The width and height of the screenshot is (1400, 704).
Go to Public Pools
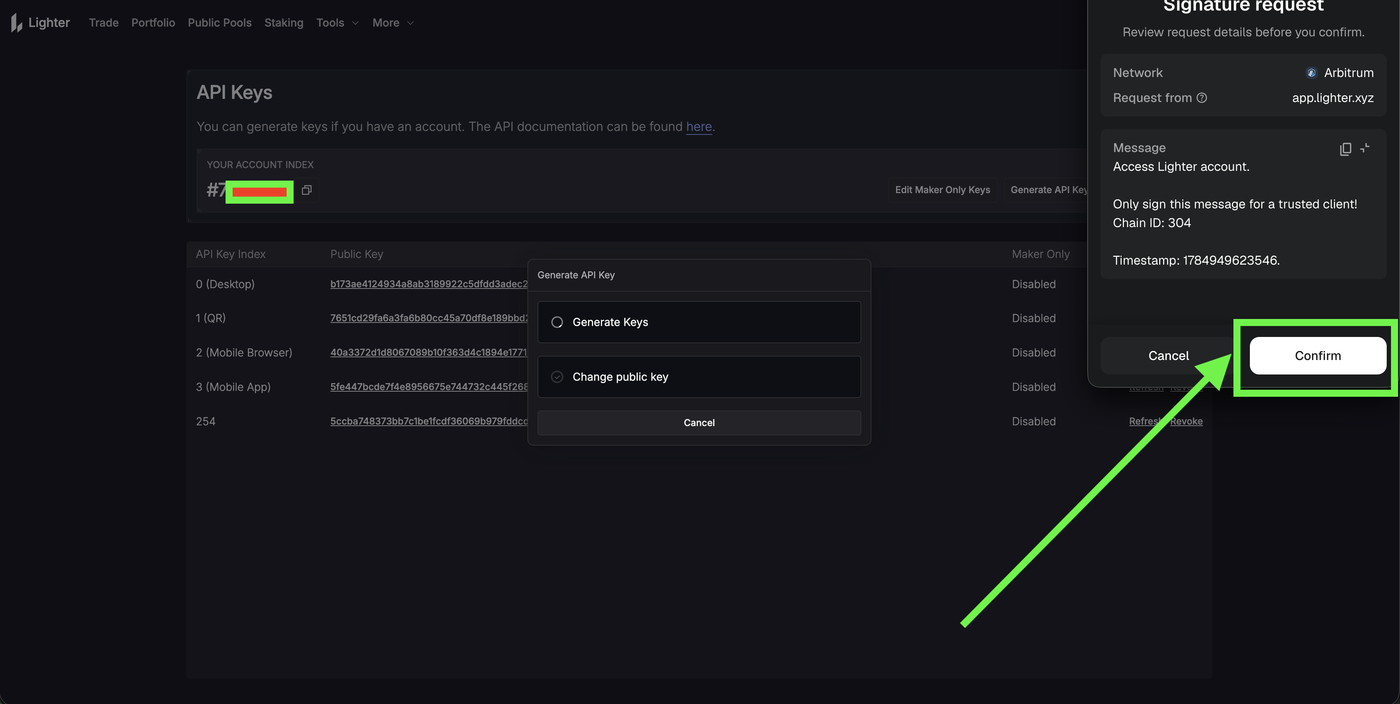pyautogui.click(x=220, y=23)
